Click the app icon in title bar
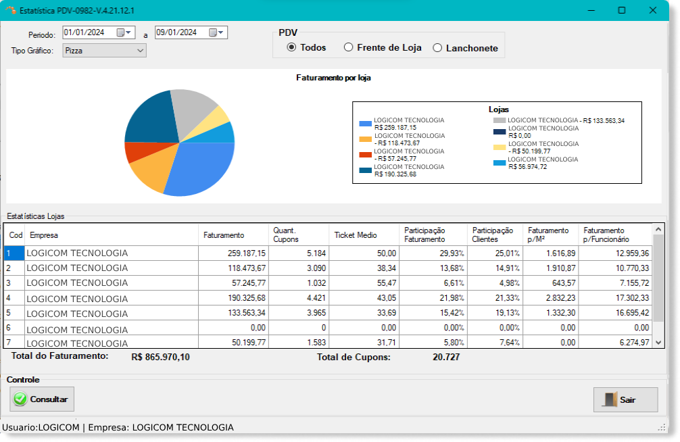Screen dimensions: 680x442 10,11
